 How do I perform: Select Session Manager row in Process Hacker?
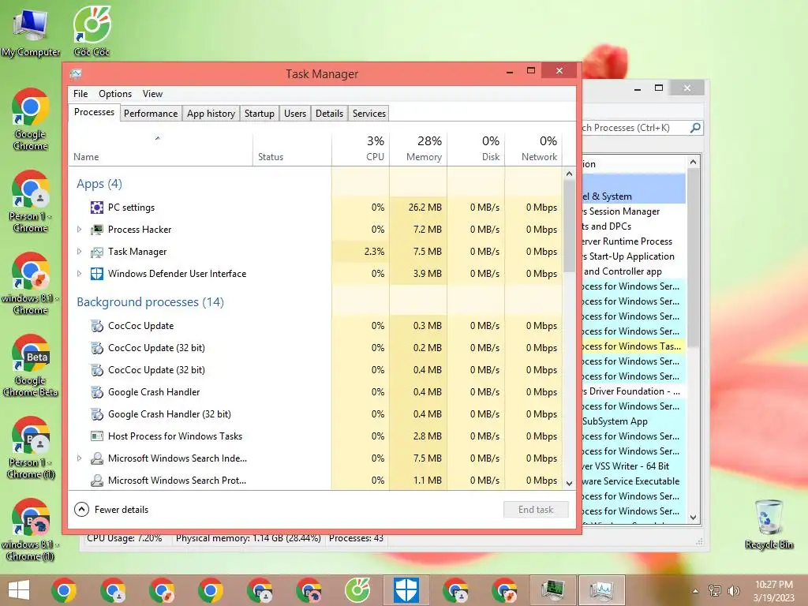pyautogui.click(x=634, y=211)
